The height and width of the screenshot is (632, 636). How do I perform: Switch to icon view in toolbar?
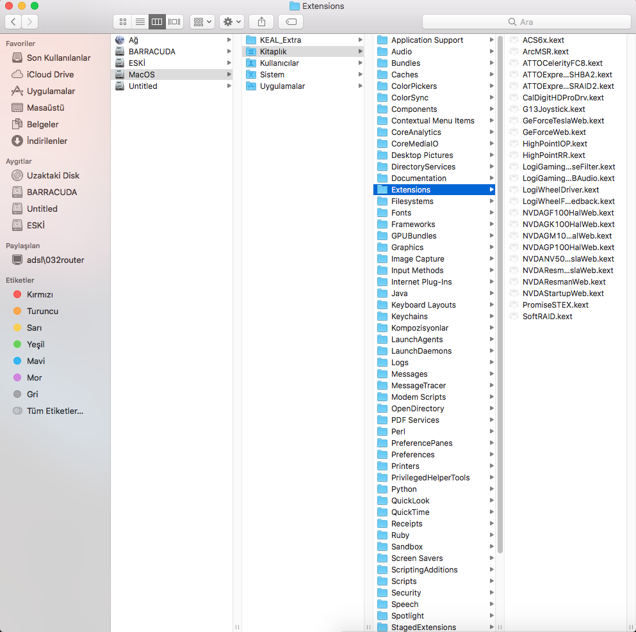click(x=122, y=22)
